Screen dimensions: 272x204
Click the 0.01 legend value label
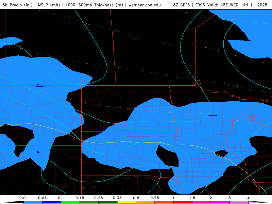[23, 198]
